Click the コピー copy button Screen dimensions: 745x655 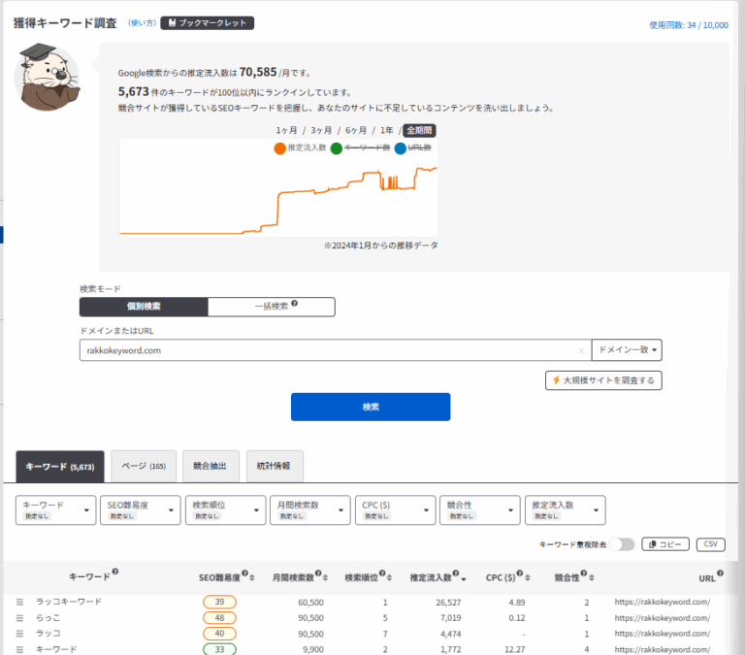coord(665,544)
